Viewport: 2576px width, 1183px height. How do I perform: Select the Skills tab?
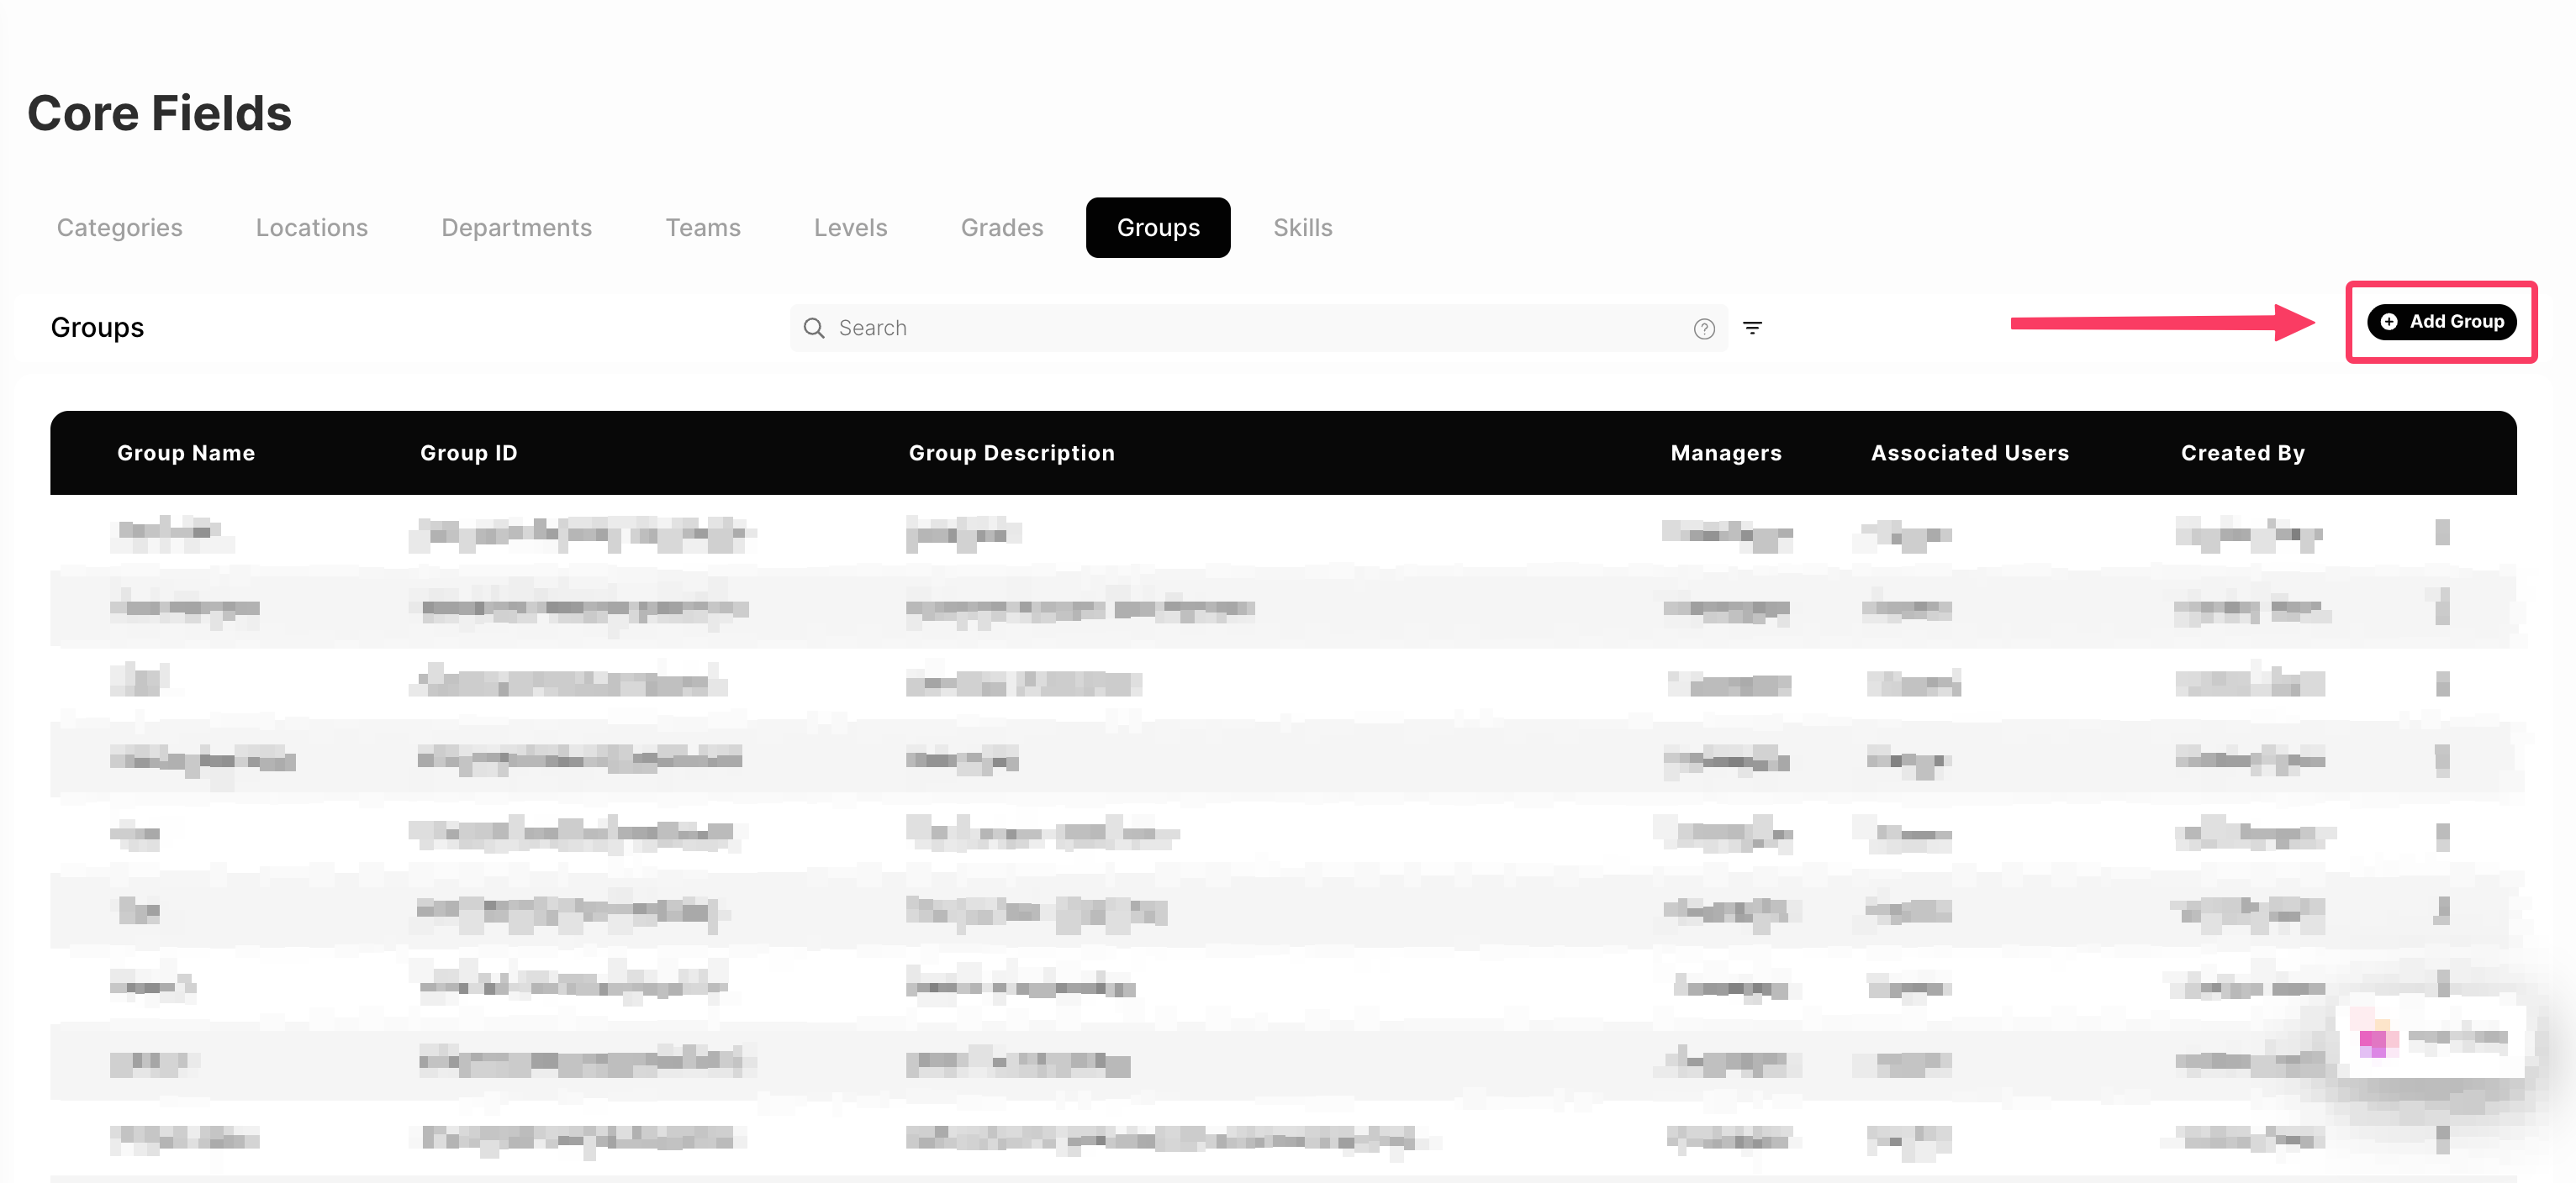[1302, 228]
